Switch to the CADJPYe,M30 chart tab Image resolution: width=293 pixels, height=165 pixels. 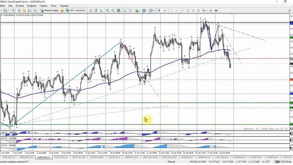(97, 157)
